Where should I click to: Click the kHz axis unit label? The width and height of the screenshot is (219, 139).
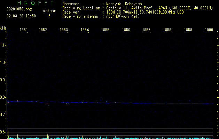tap(3, 28)
